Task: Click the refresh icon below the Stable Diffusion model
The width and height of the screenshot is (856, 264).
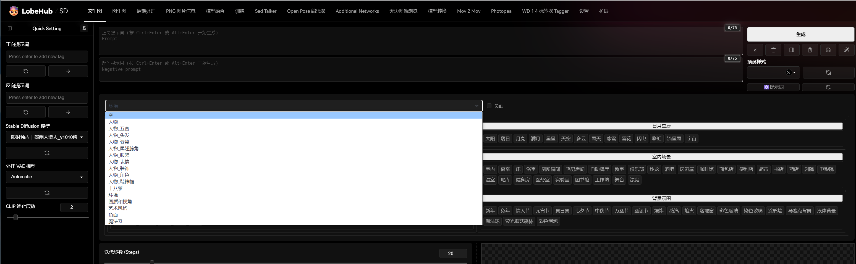Action: tap(47, 153)
